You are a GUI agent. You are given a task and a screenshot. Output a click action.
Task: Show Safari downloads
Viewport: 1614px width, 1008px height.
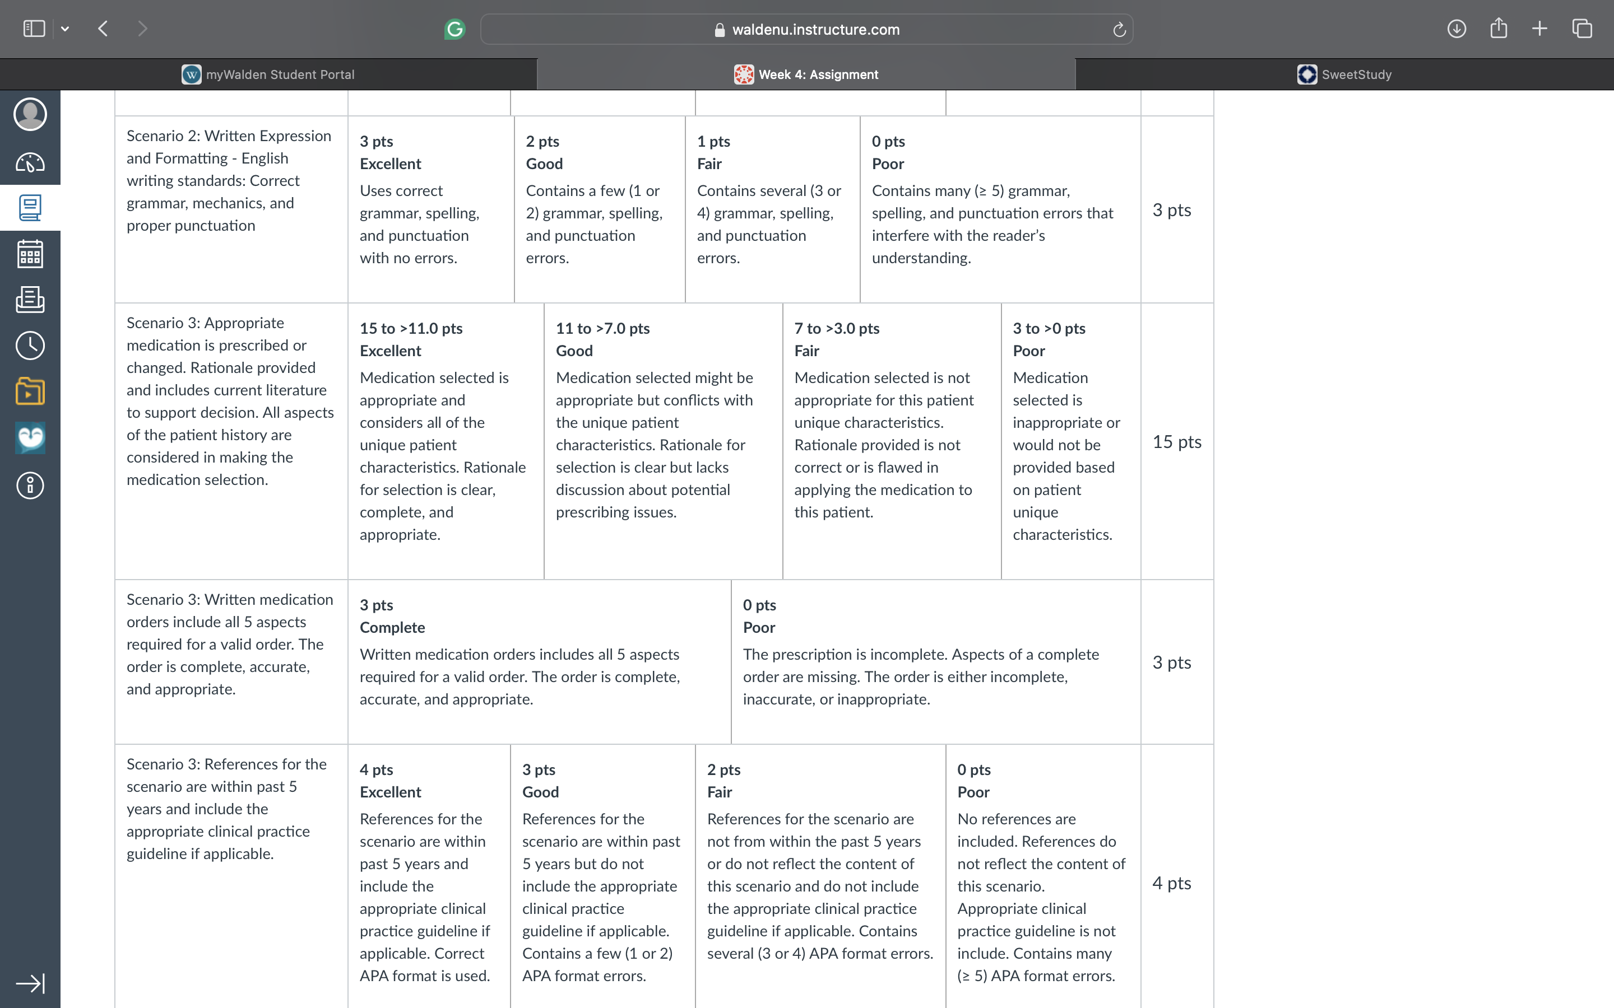[x=1457, y=29]
